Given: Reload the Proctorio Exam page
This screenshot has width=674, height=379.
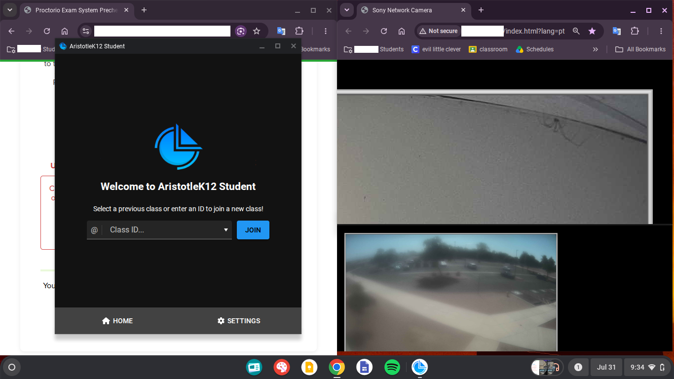Looking at the screenshot, I should point(47,31).
